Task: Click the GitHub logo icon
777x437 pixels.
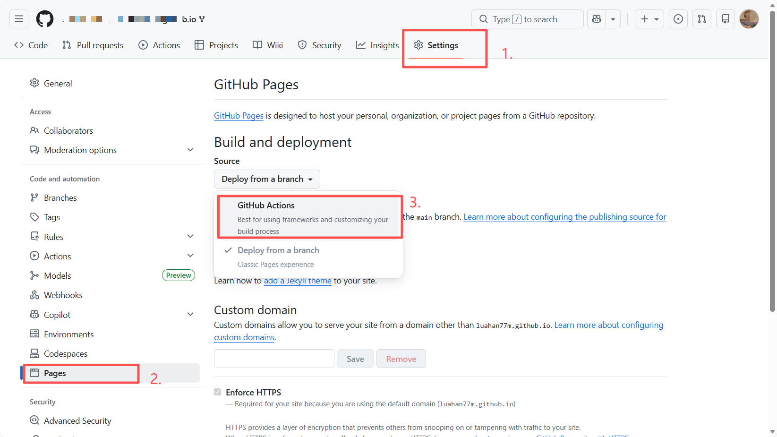Action: click(45, 19)
